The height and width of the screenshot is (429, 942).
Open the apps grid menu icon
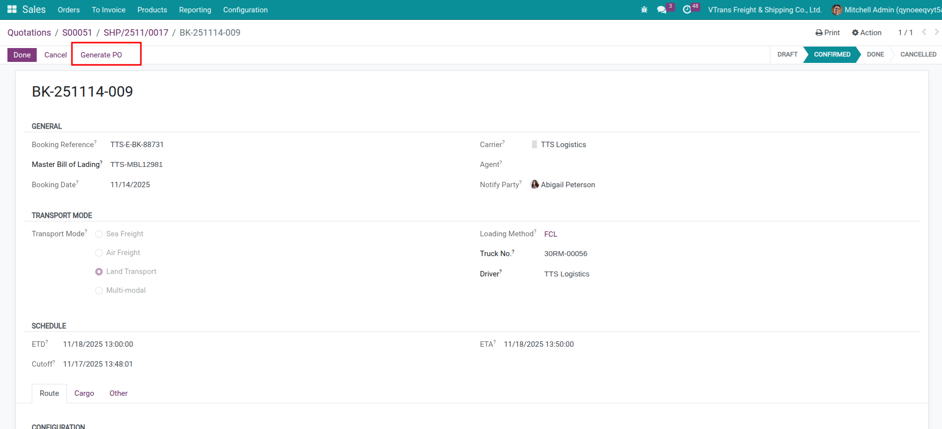(12, 9)
